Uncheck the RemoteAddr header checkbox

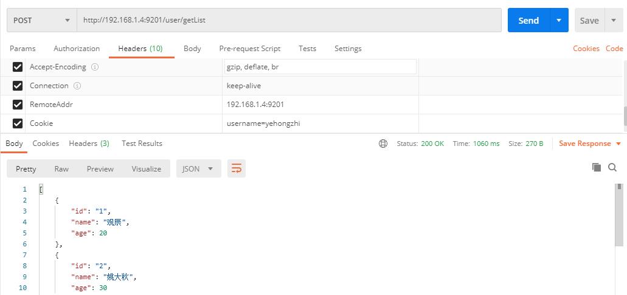(17, 105)
